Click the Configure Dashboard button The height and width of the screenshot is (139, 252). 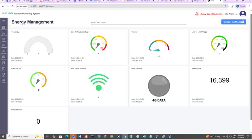coord(233,22)
